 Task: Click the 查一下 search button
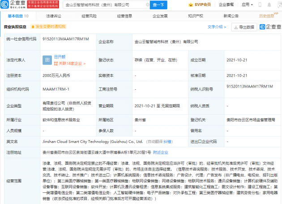coord(158,5)
